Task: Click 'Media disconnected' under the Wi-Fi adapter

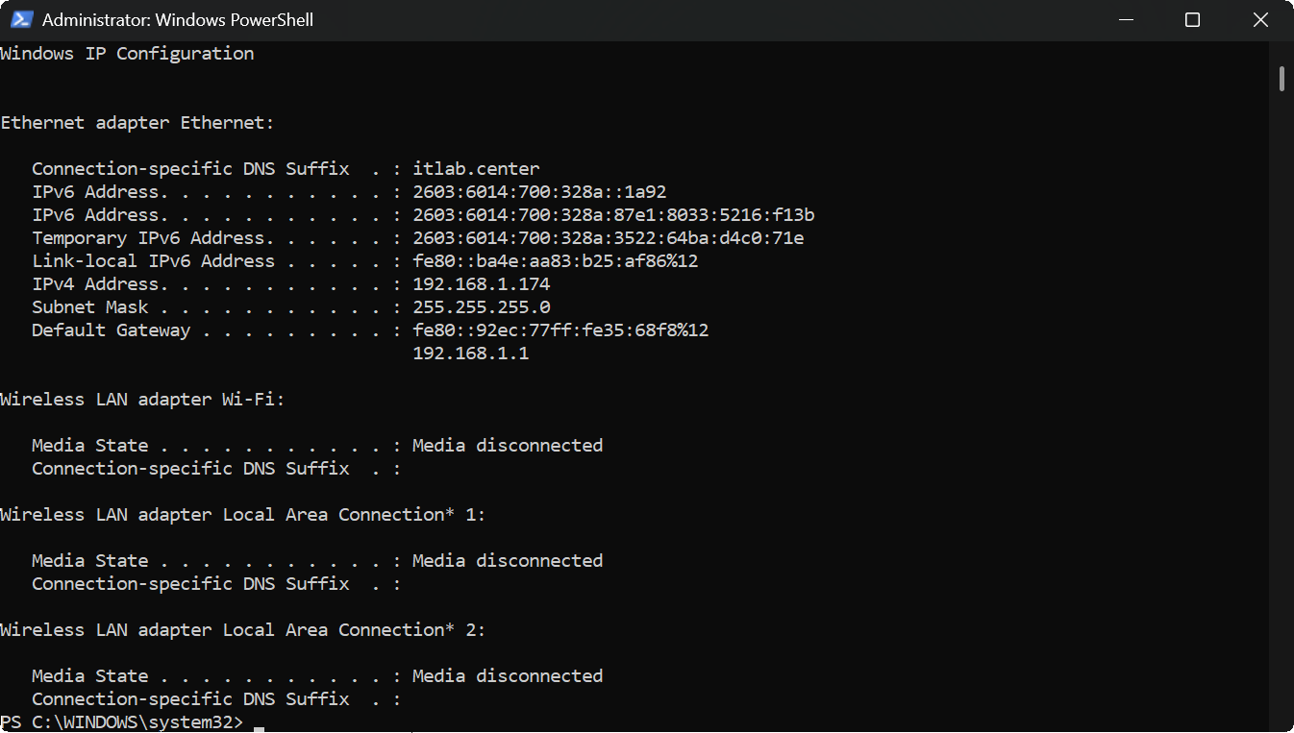Action: point(508,446)
